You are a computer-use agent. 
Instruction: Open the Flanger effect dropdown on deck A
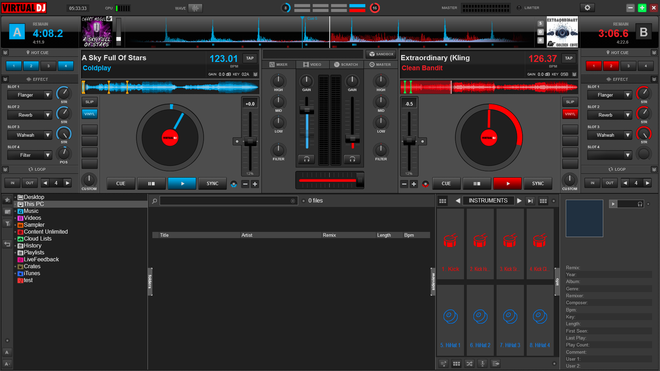[48, 95]
